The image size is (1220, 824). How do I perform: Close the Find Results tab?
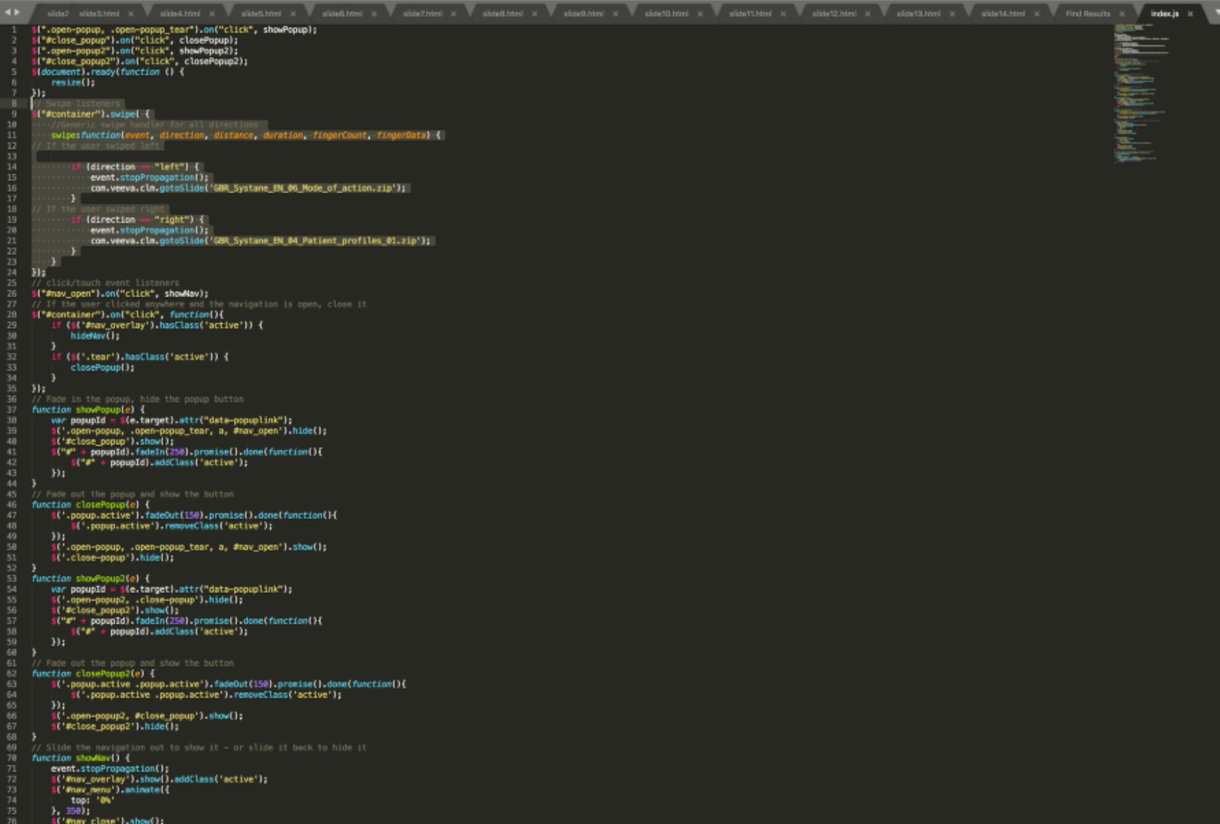pyautogui.click(x=1122, y=14)
